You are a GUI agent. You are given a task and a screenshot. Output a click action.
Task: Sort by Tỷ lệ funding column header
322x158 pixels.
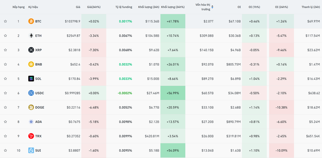(x=124, y=7)
